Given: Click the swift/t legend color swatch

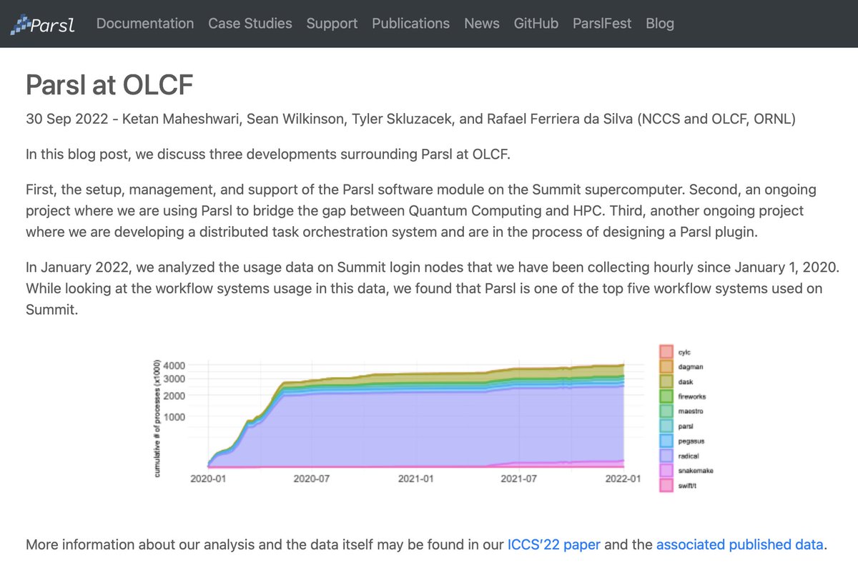Looking at the screenshot, I should pyautogui.click(x=666, y=486).
